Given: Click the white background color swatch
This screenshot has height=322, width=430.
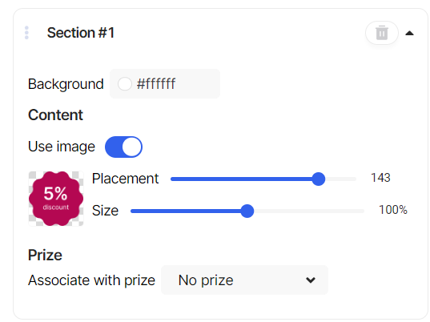Looking at the screenshot, I should (124, 83).
